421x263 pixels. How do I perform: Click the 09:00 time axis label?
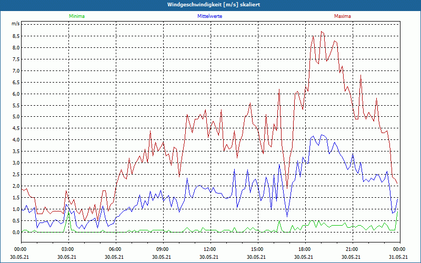point(163,249)
